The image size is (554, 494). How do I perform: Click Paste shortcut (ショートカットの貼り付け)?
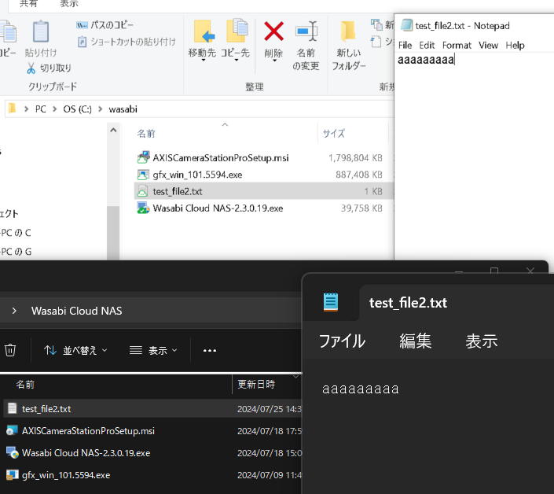127,42
